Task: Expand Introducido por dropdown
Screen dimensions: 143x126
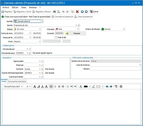Action: tap(27, 49)
